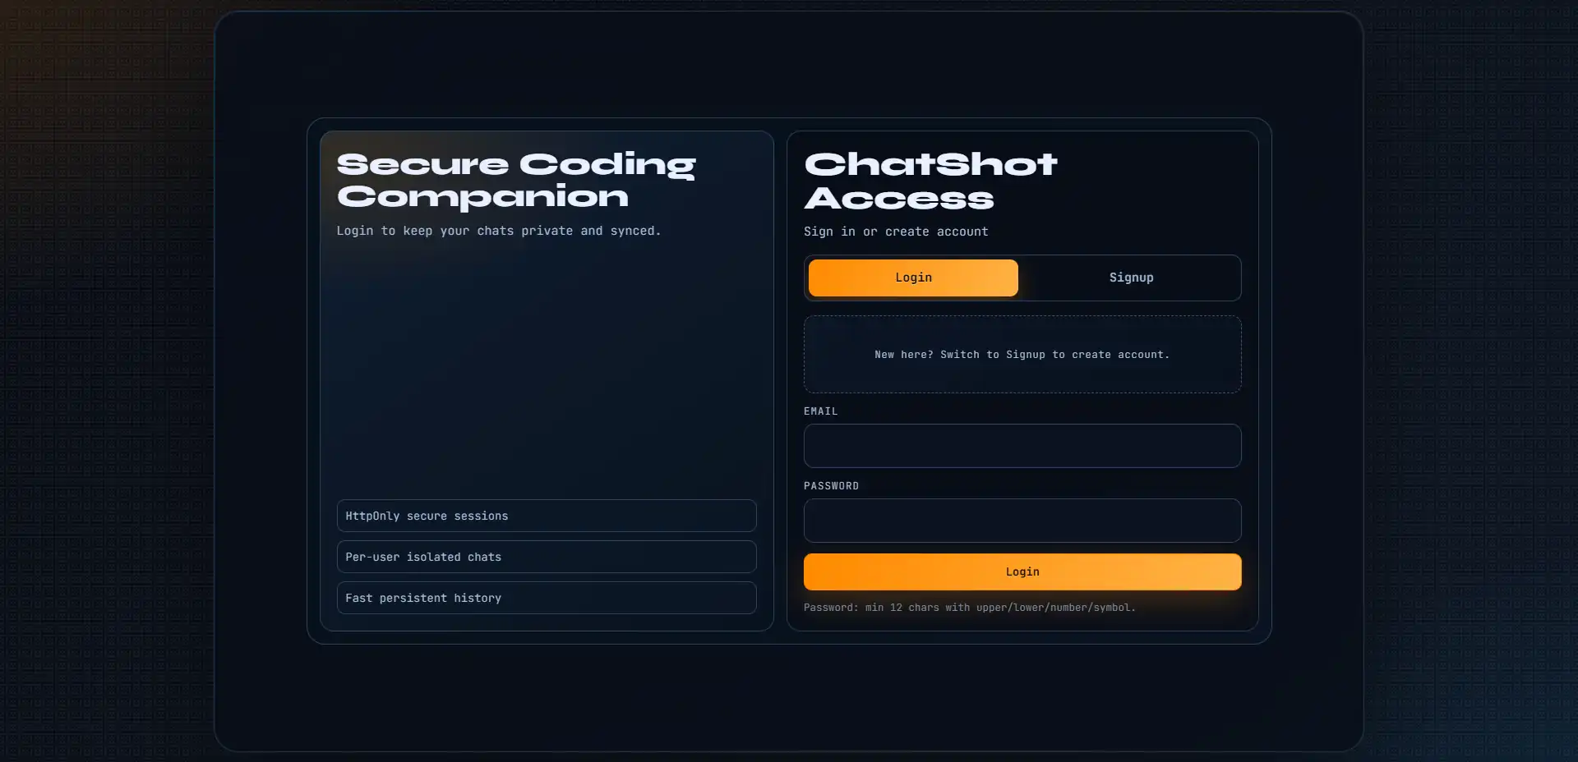Select the 'Per-user isolated chats' feature item

(x=547, y=557)
